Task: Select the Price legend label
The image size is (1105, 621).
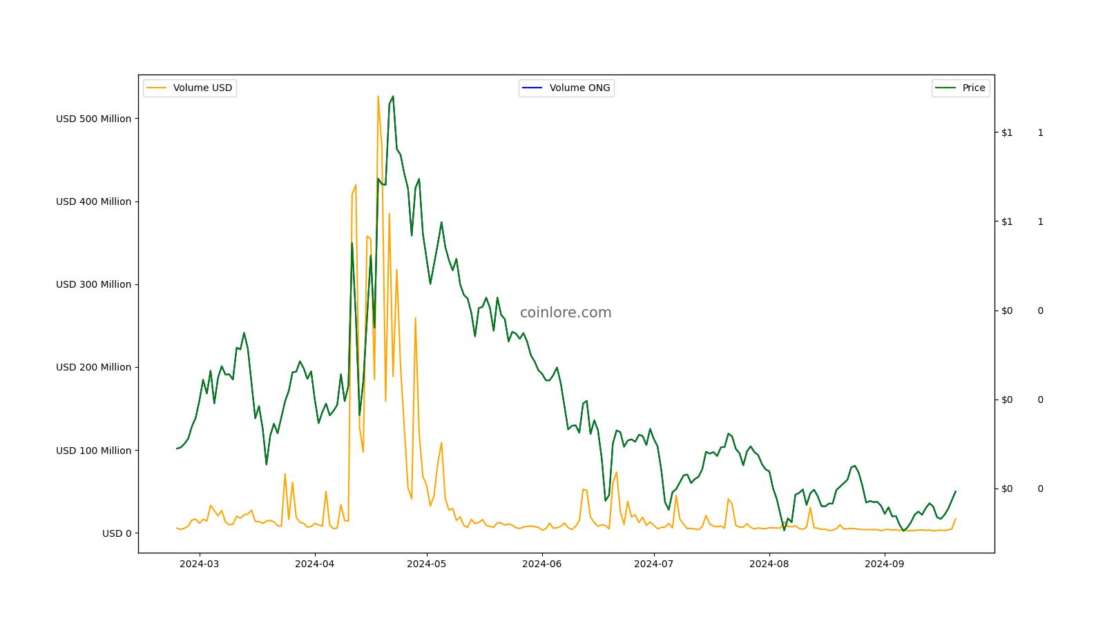Action: click(974, 88)
